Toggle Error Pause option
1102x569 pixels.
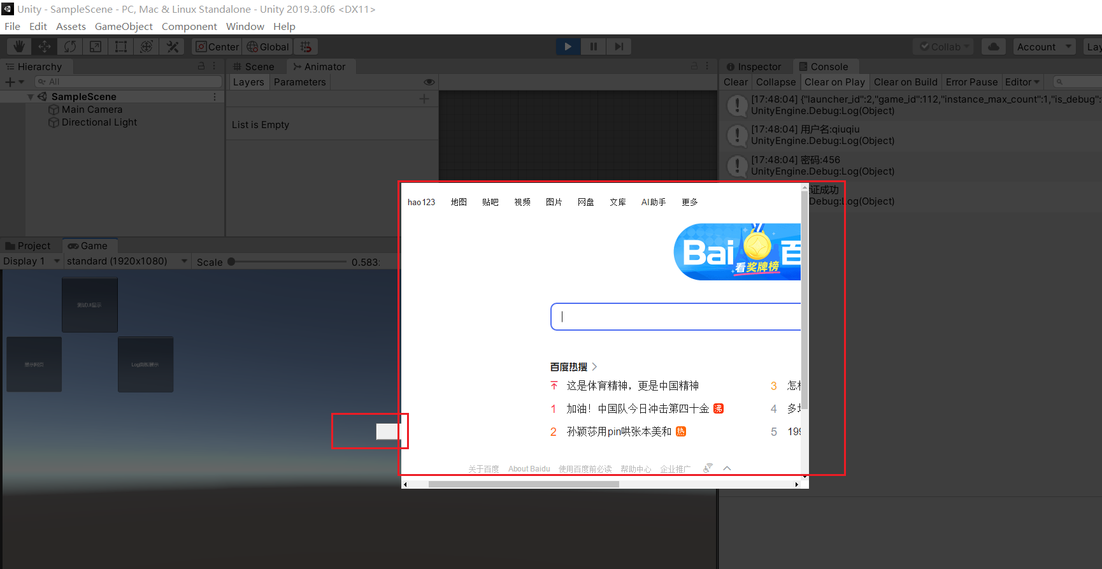[971, 82]
